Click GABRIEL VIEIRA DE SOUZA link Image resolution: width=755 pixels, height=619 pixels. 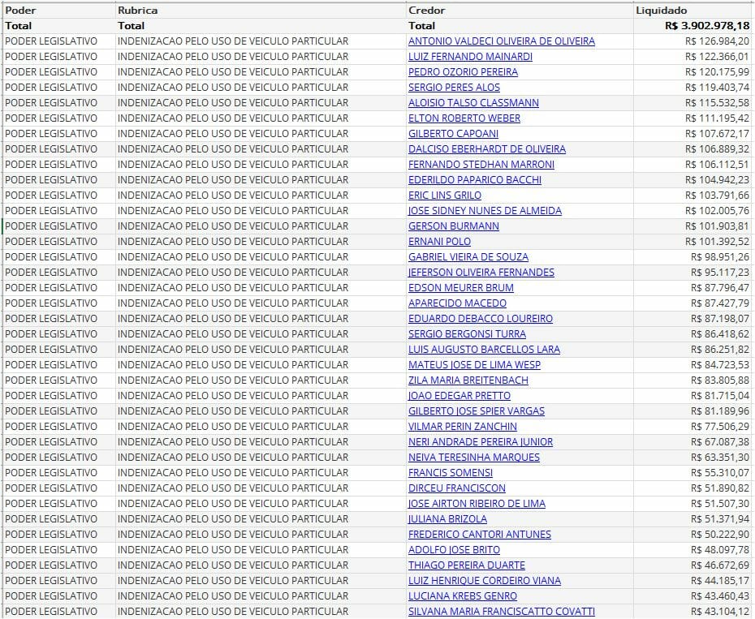click(x=468, y=257)
